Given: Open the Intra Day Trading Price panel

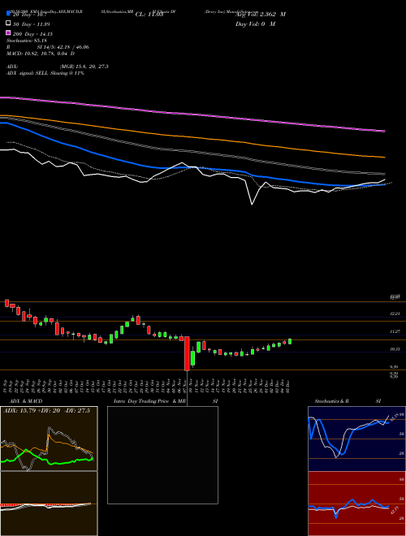Looking at the screenshot, I should coord(162,455).
